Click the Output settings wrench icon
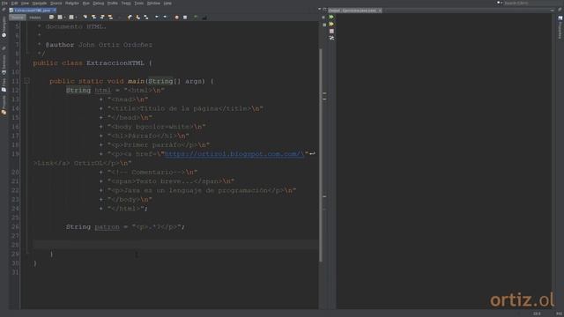The width and height of the screenshot is (564, 317). tap(331, 38)
